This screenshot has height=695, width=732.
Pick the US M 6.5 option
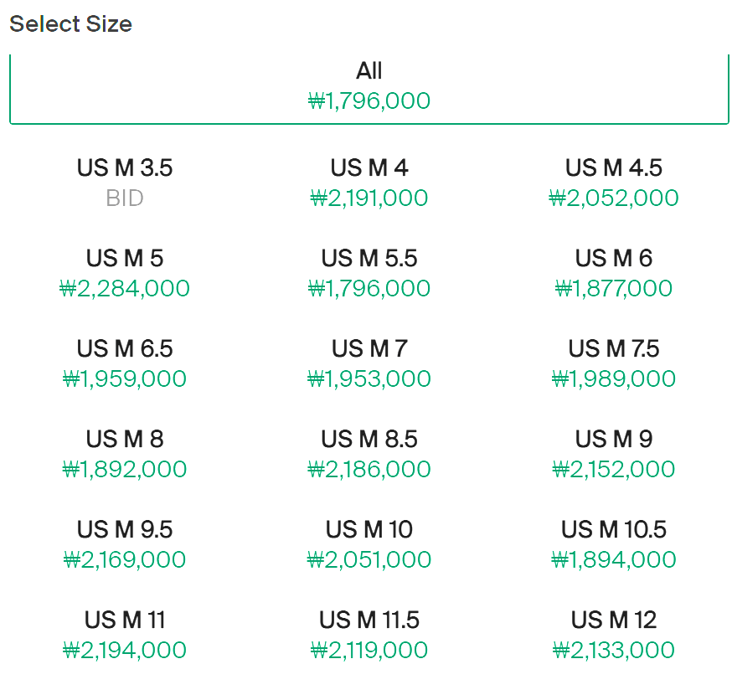pos(125,363)
